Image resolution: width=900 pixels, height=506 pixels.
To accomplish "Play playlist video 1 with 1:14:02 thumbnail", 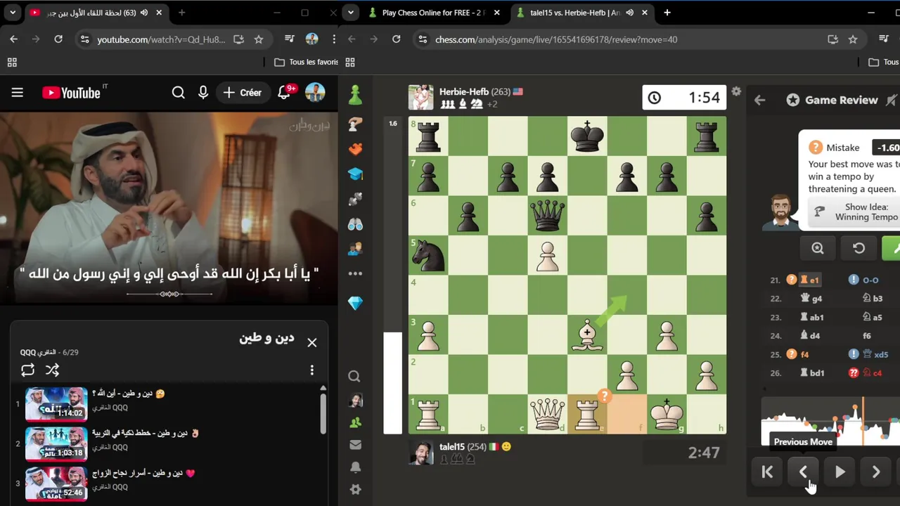I will (x=56, y=404).
